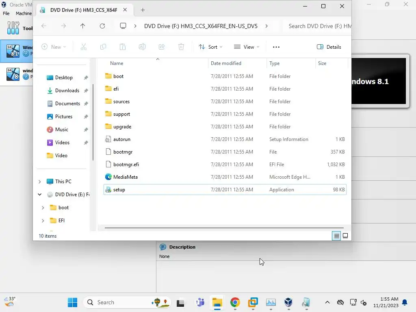Open the New item dropdown
The height and width of the screenshot is (312, 416).
[x=54, y=47]
